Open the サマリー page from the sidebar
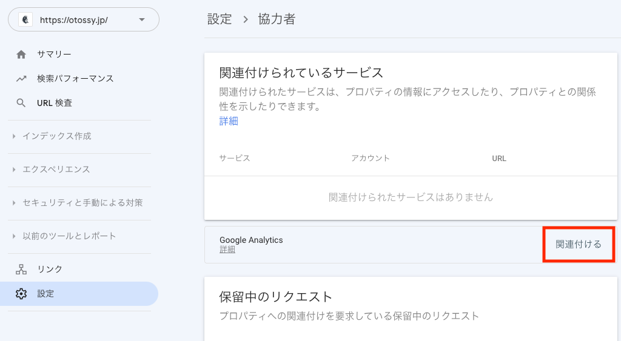621x341 pixels. pyautogui.click(x=54, y=55)
